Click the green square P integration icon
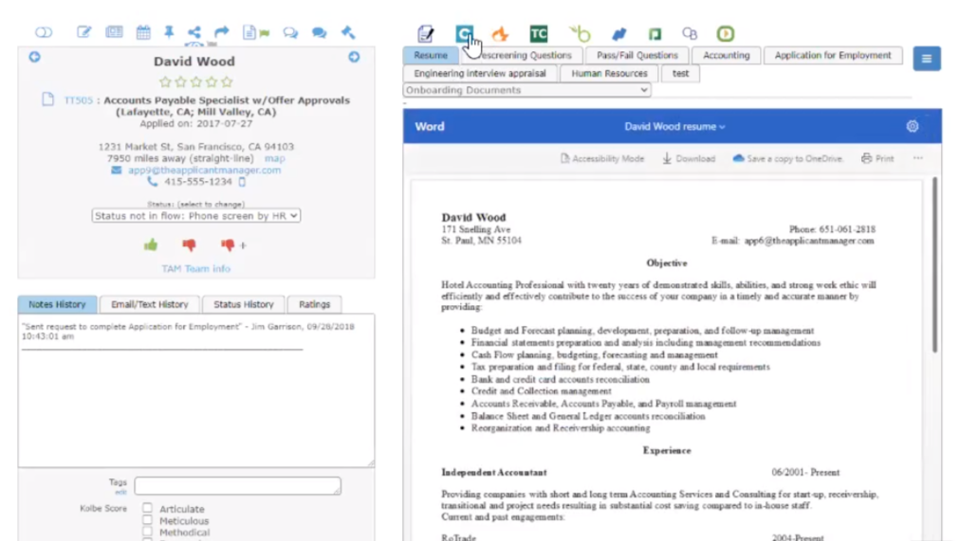This screenshot has width=959, height=541. (x=655, y=33)
